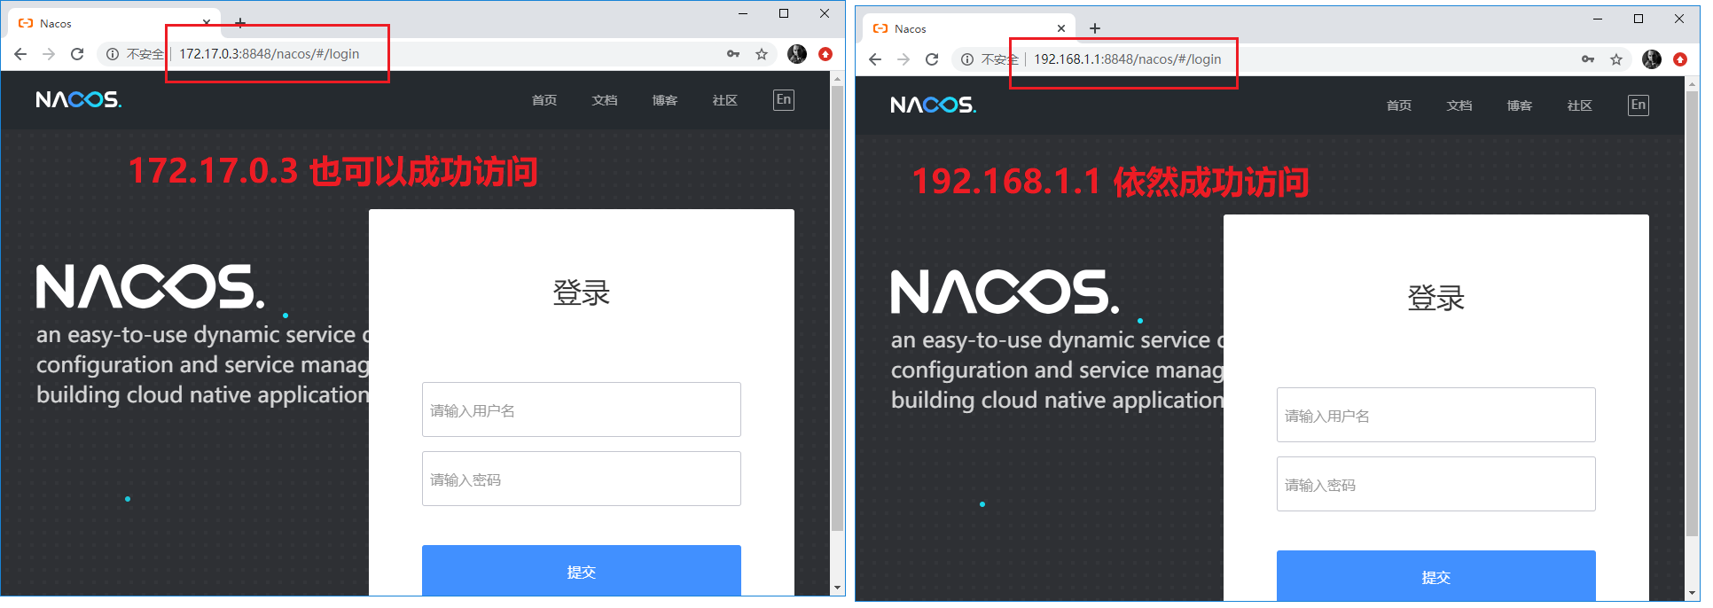
Task: Open profile avatar in right browser window
Action: pos(1652,59)
